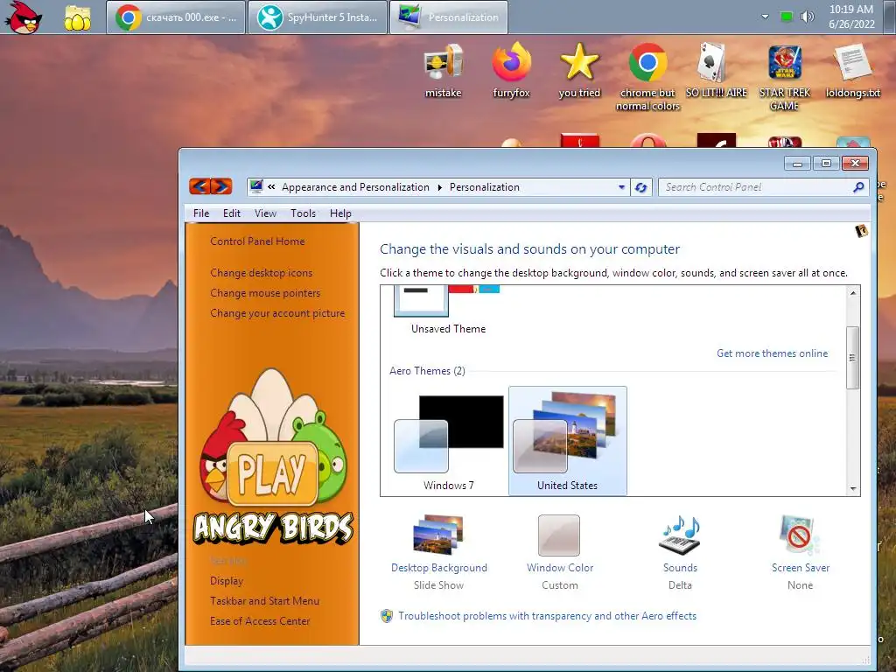Click 'Change mouse pointers' link
Image resolution: width=896 pixels, height=672 pixels.
pyautogui.click(x=265, y=292)
